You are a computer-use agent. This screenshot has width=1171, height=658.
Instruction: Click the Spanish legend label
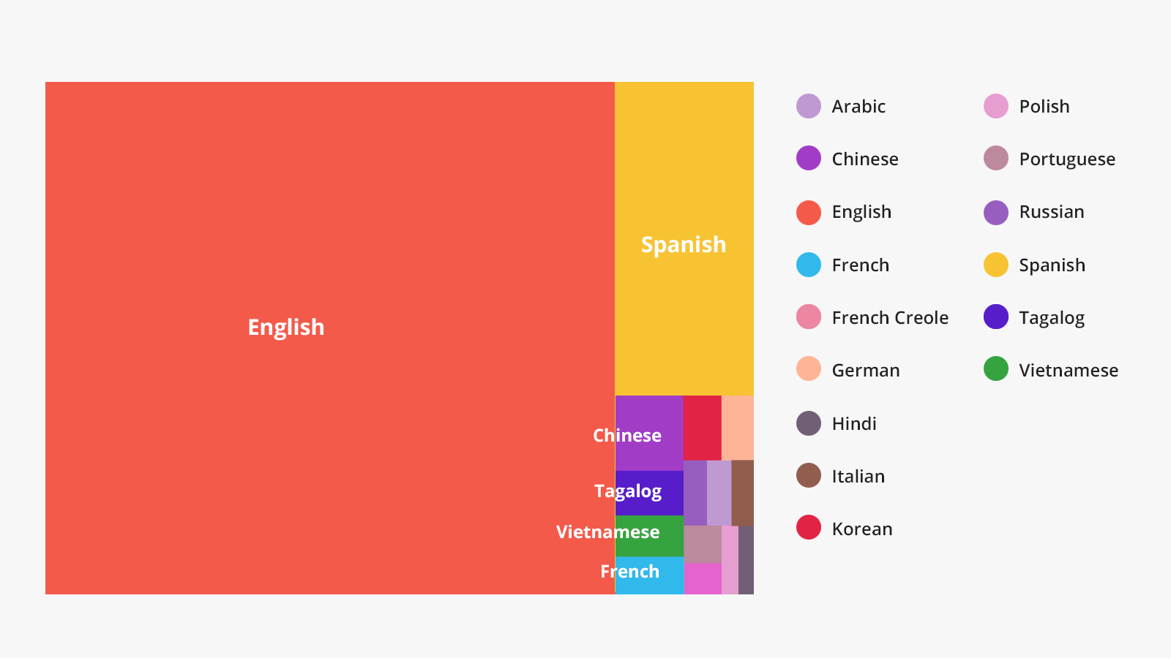point(1052,265)
